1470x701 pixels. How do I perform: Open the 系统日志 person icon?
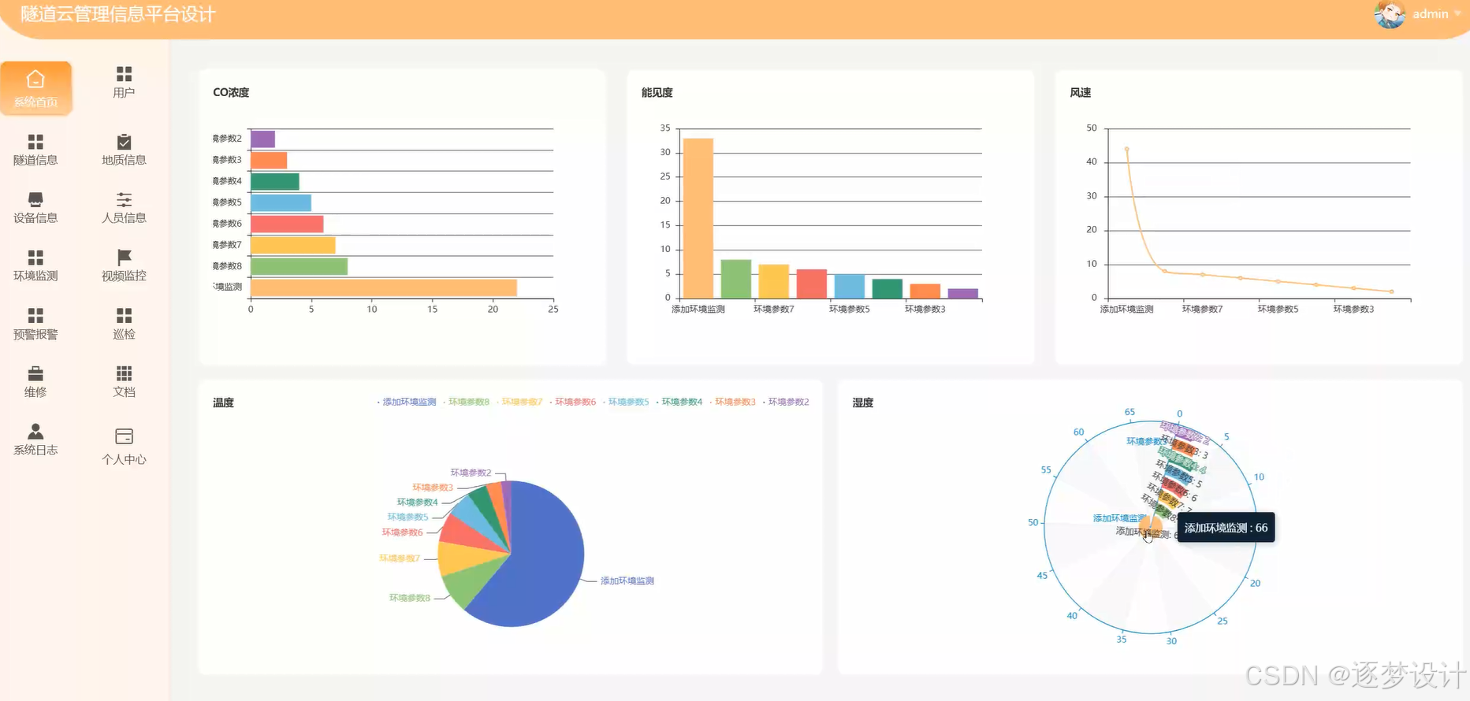(35, 432)
